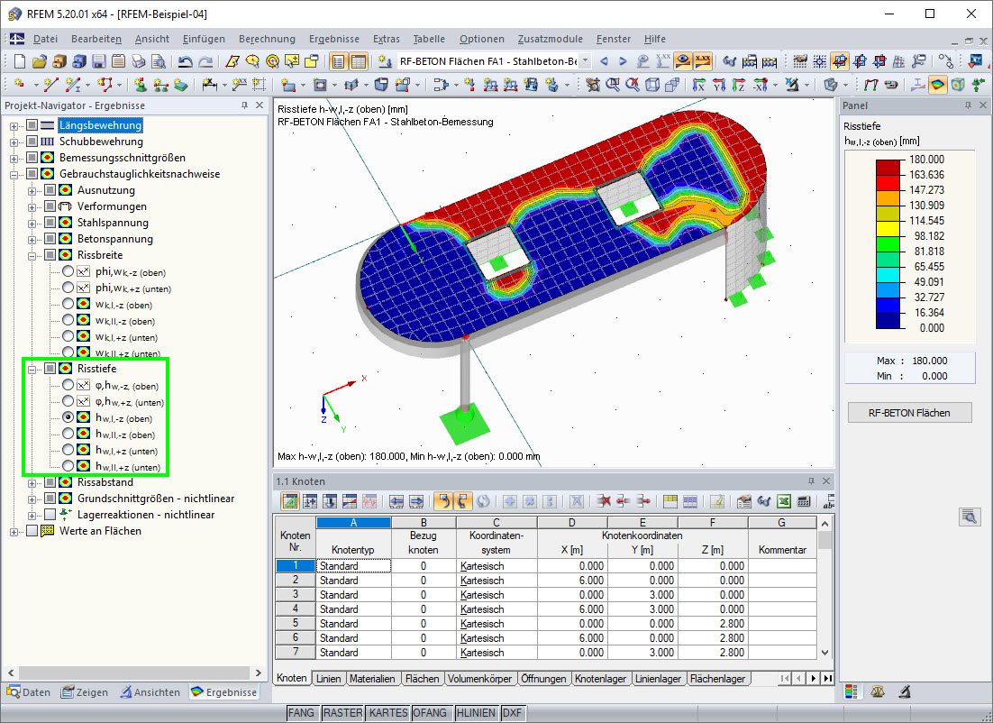Image resolution: width=993 pixels, height=723 pixels.
Task: Click the New Node tool icon
Action: coord(20,84)
